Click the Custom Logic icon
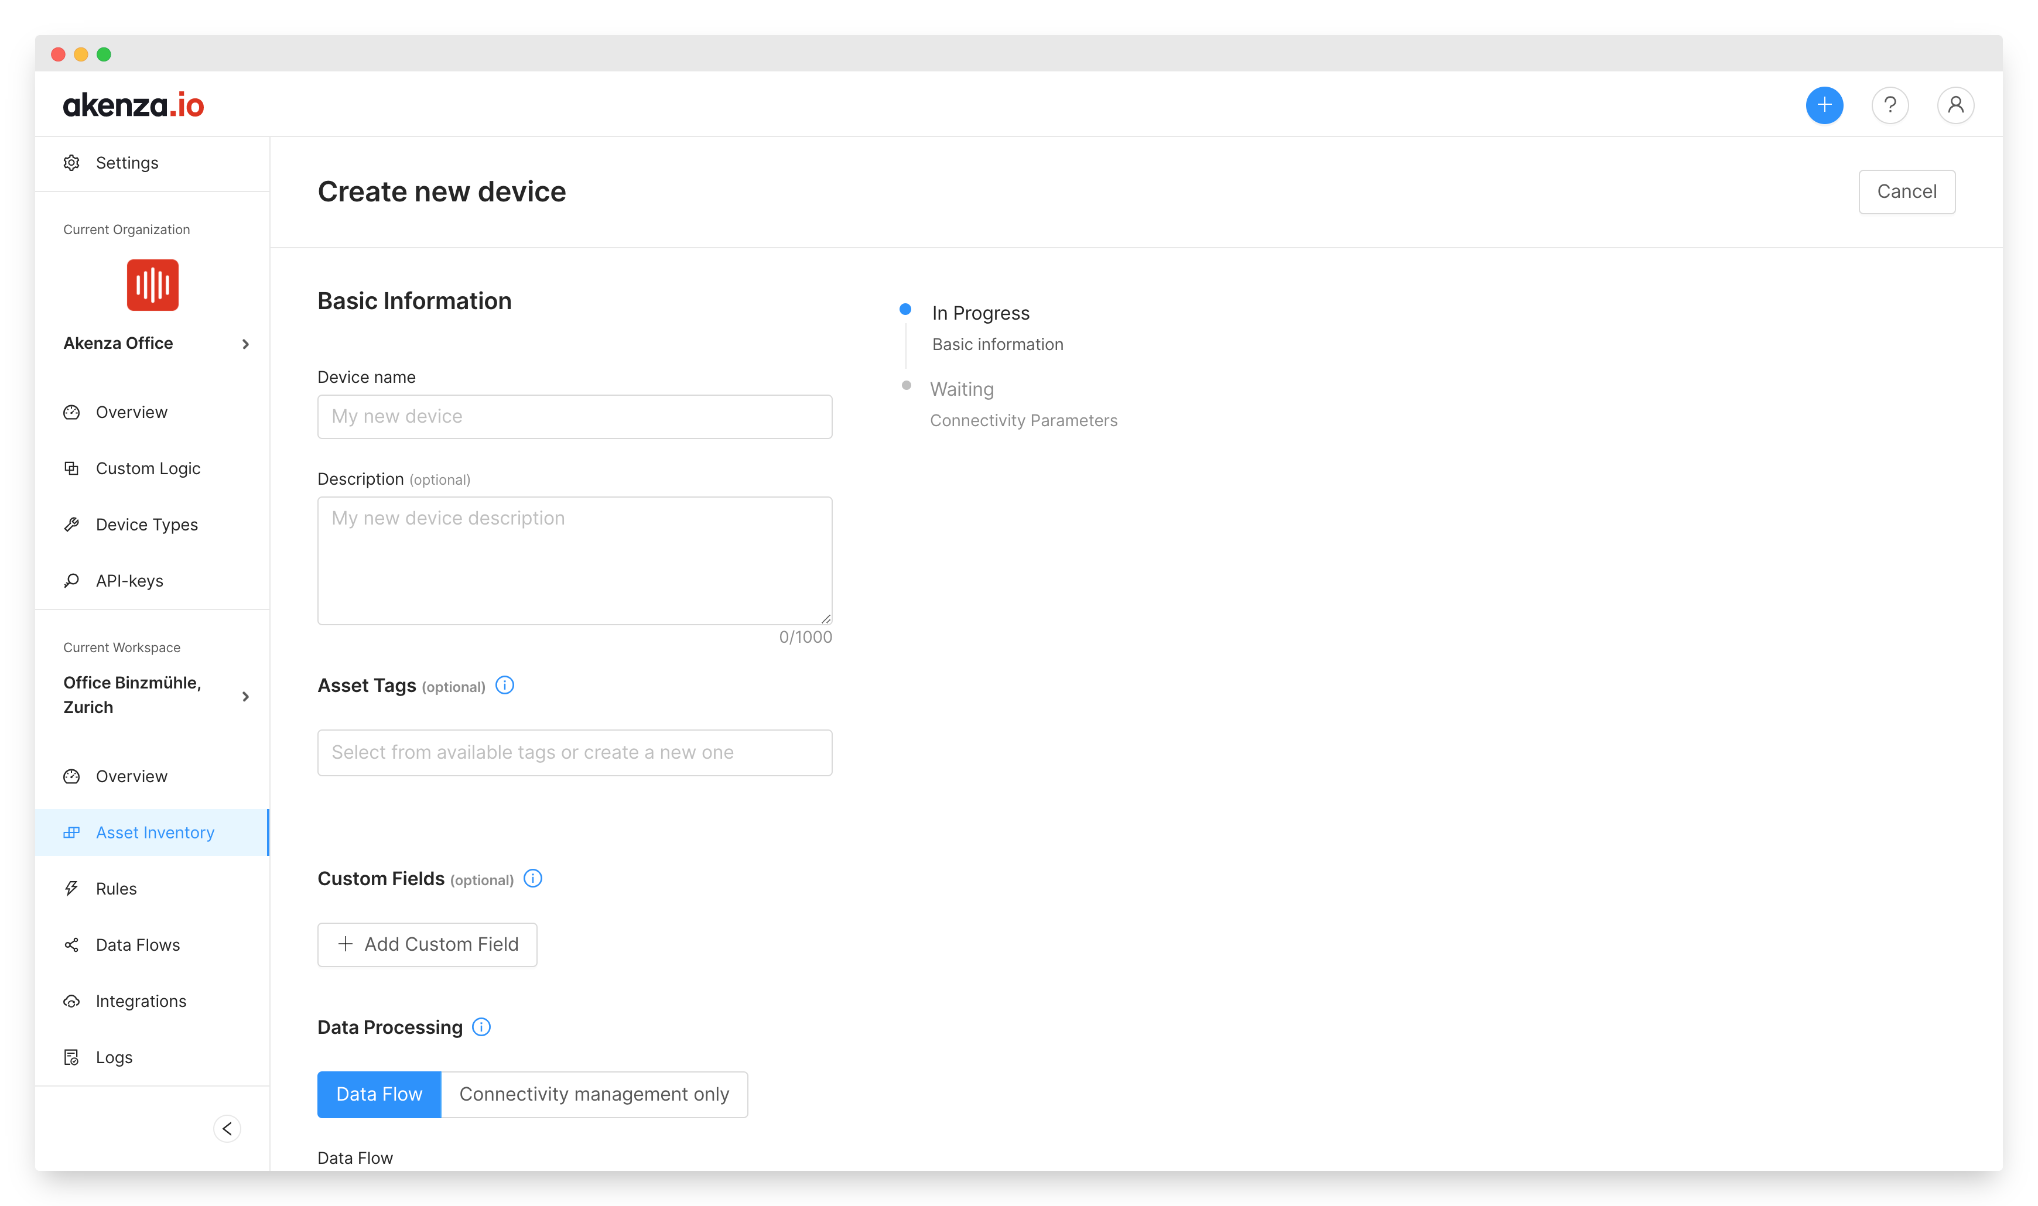 [71, 468]
